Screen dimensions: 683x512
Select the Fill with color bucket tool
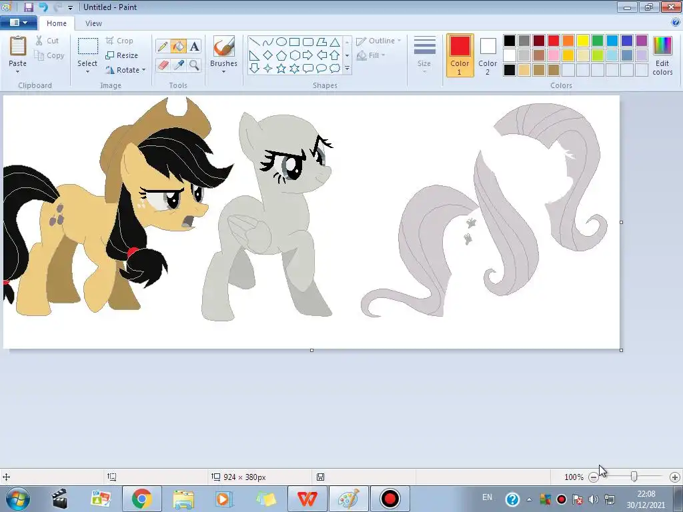(x=178, y=46)
